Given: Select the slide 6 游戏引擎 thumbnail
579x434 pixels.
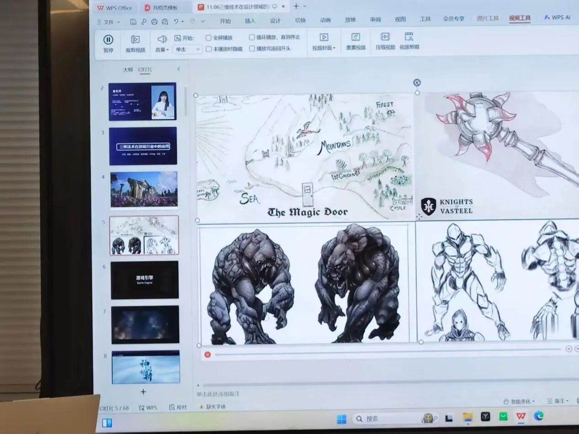Looking at the screenshot, I should (x=144, y=280).
